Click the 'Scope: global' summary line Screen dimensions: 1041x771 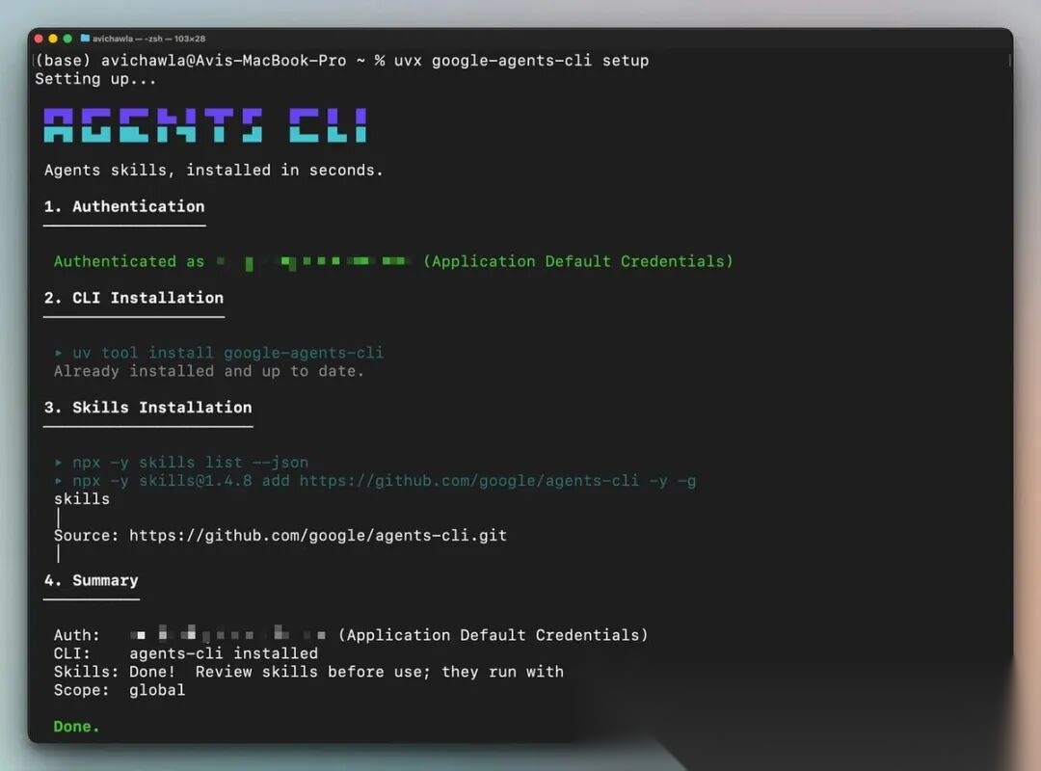coord(120,690)
